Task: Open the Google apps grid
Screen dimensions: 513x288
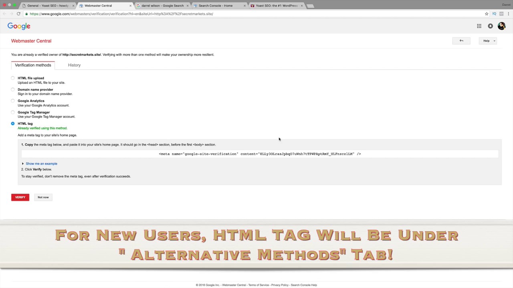Action: pyautogui.click(x=479, y=26)
